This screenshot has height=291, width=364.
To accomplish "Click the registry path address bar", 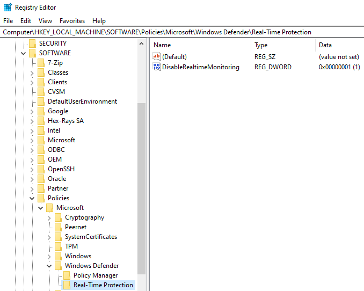I will click(x=182, y=32).
